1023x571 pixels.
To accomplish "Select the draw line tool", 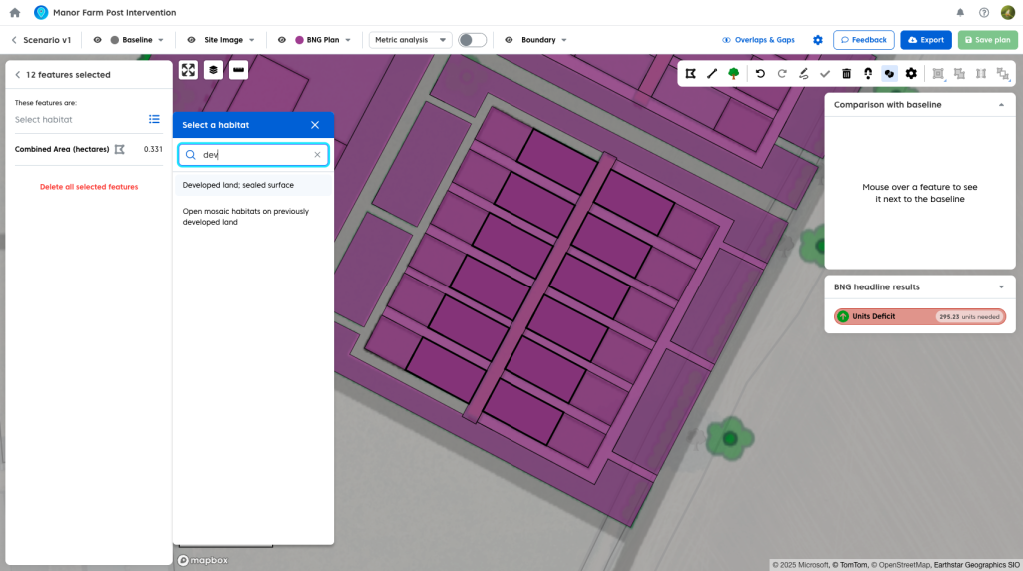I will point(712,73).
